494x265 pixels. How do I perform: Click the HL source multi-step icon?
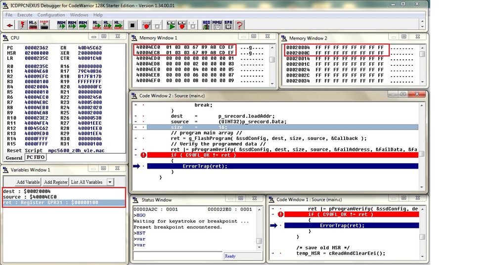(107, 25)
